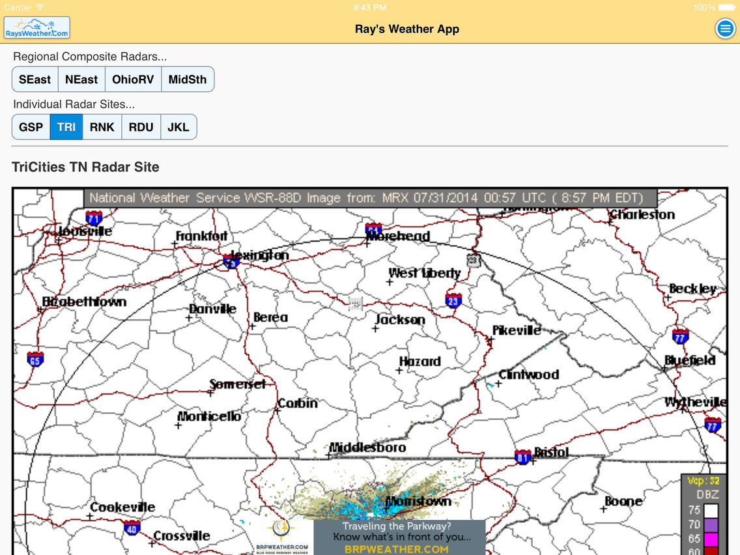Tap the Charleston city label

[642, 215]
